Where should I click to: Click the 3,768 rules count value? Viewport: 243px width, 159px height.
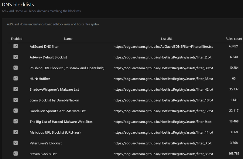(234, 143)
